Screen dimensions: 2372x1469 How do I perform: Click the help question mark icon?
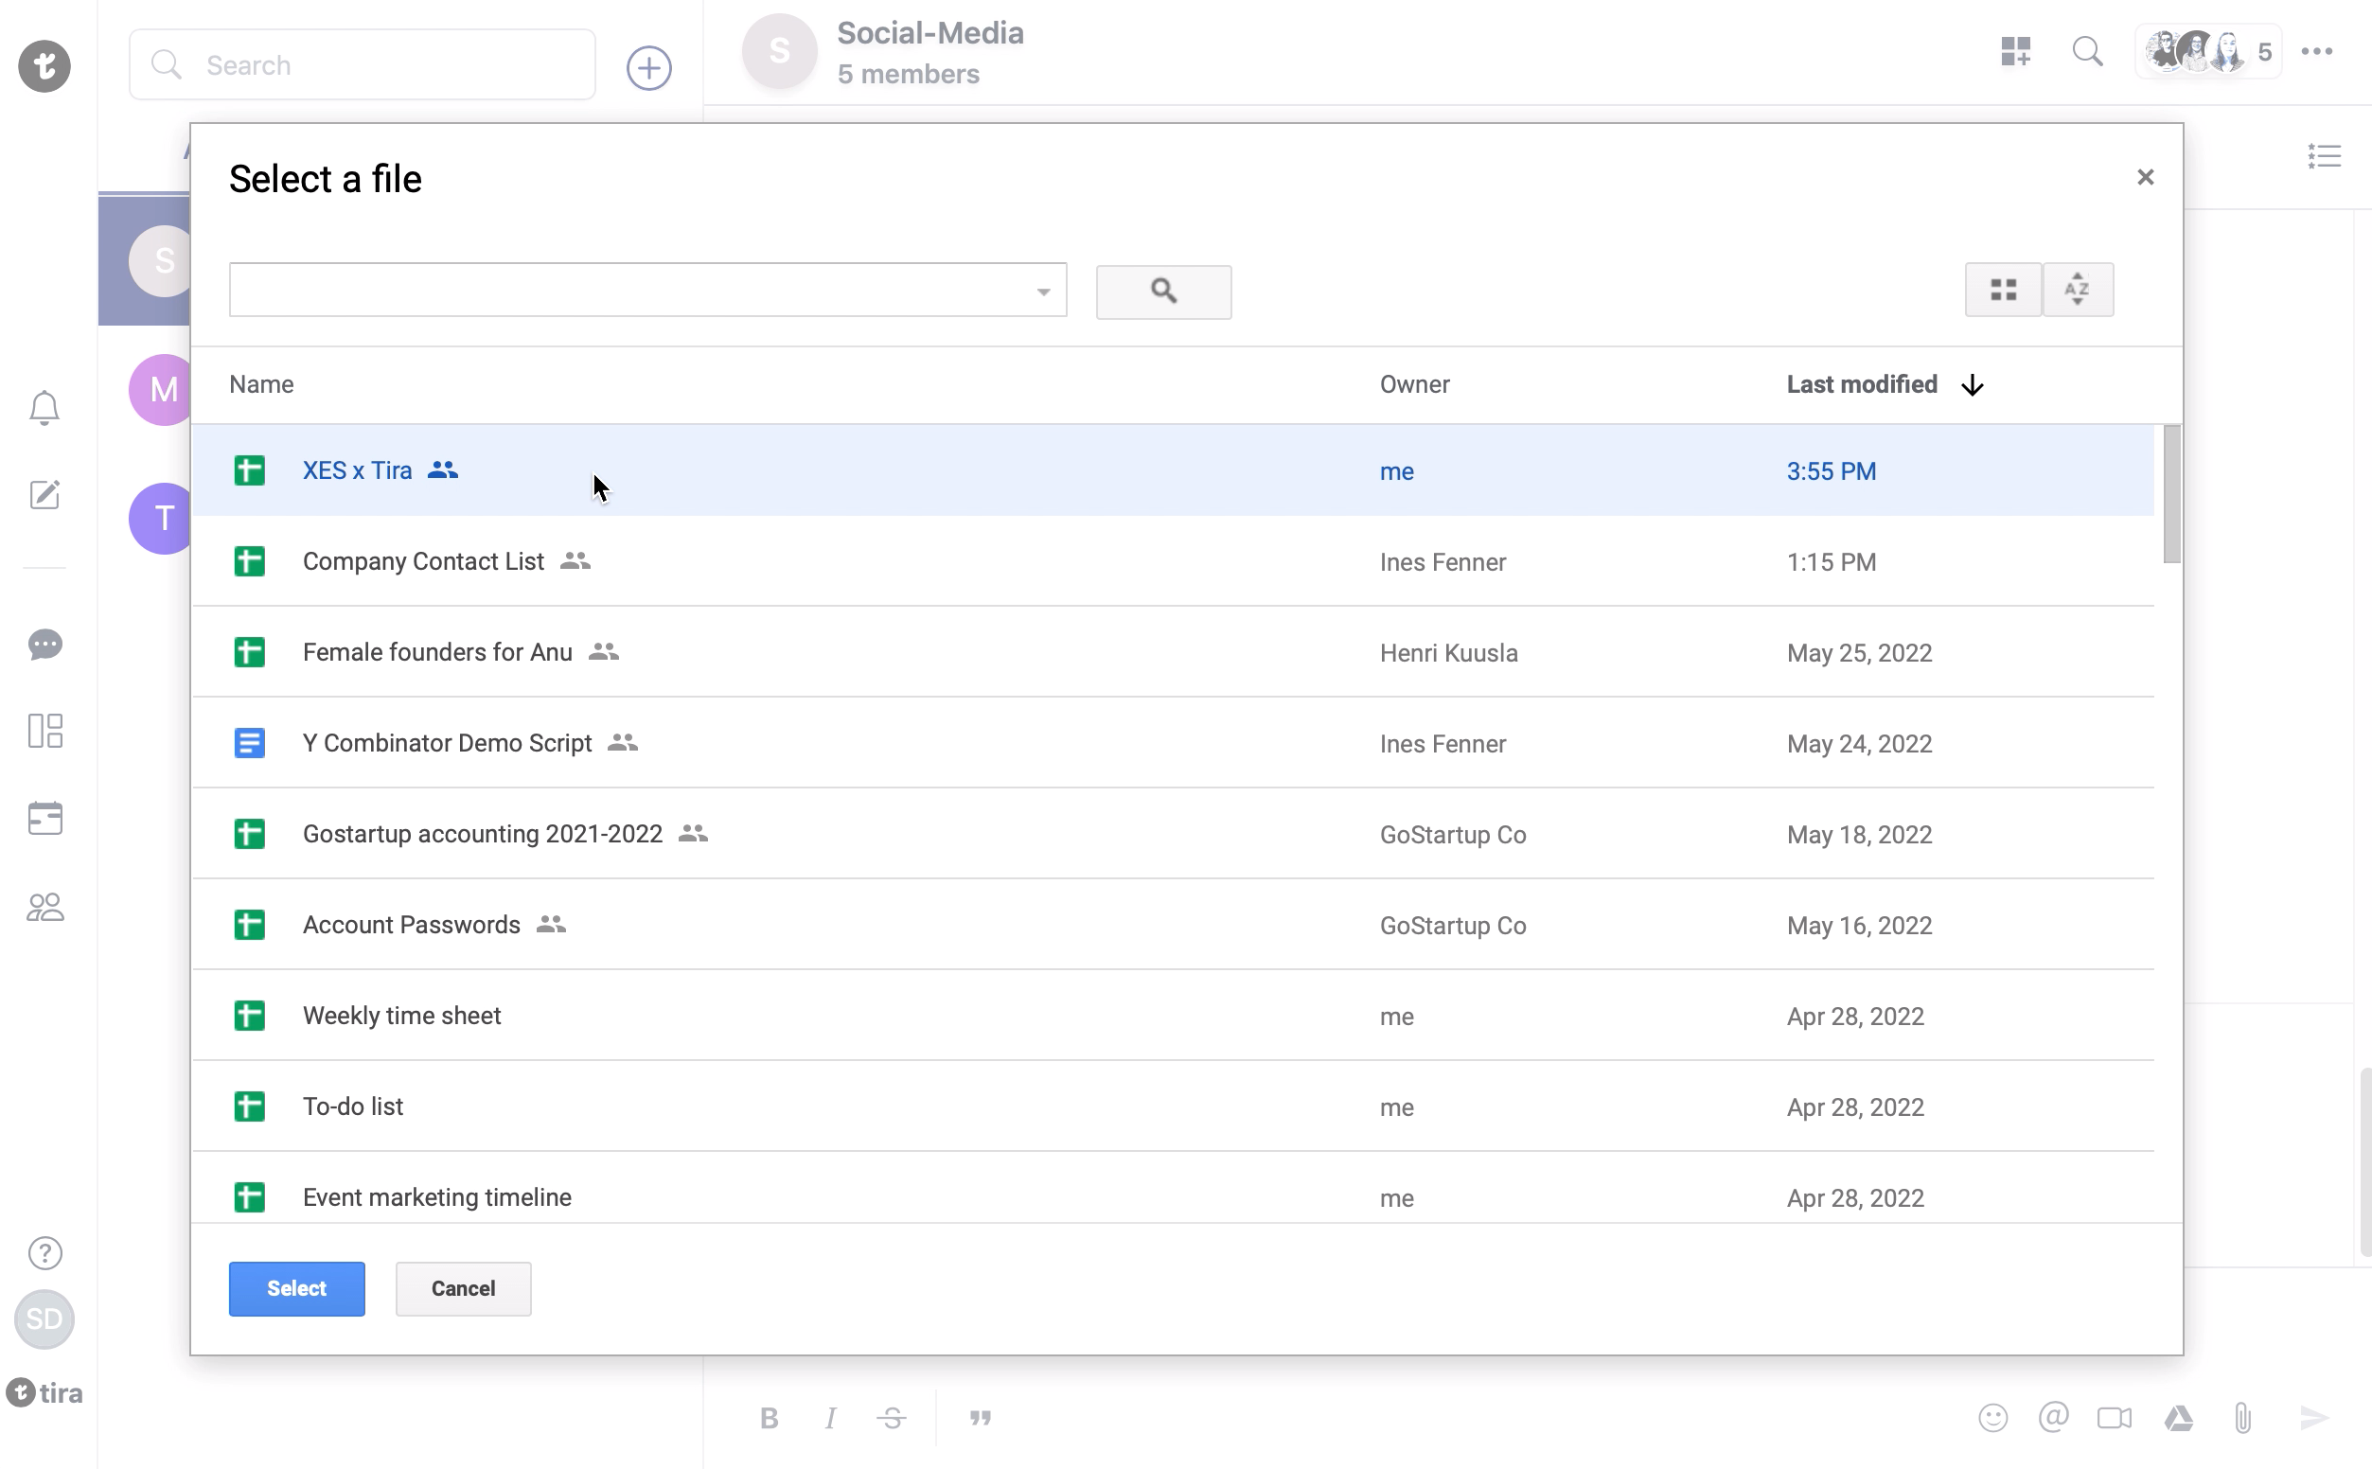(x=44, y=1252)
